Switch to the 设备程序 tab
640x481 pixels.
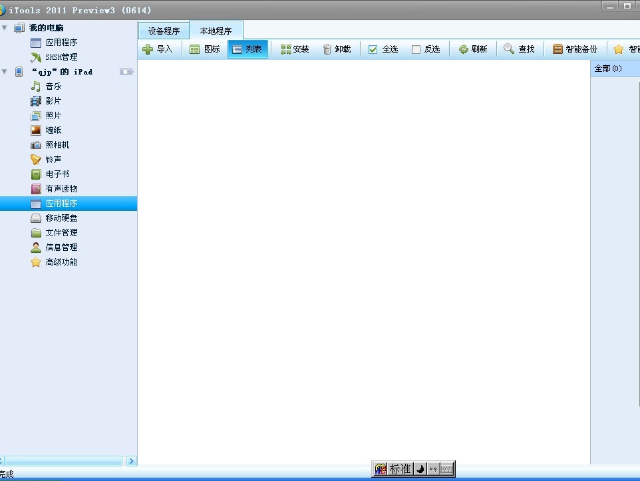pyautogui.click(x=164, y=31)
